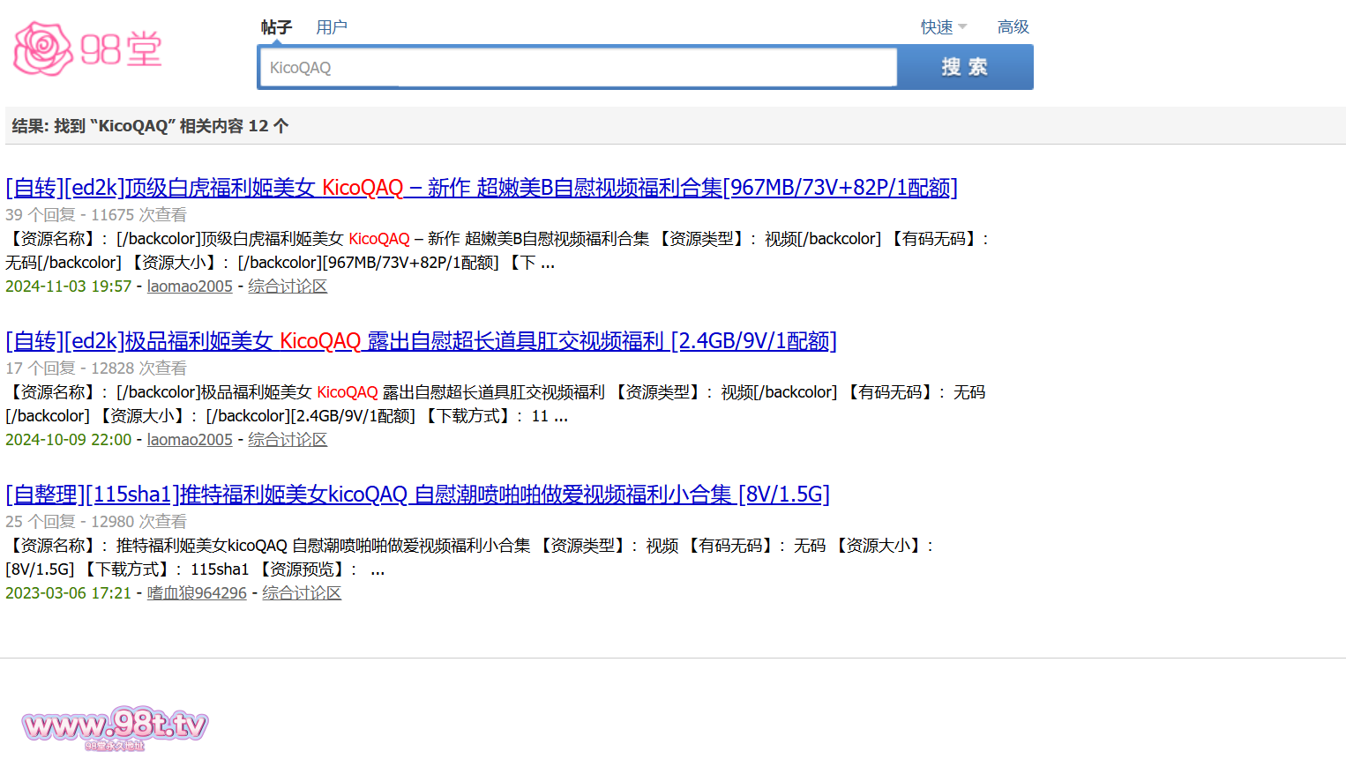Open 综合讨论区 link of 2023-03-06 post
1346x759 pixels.
(302, 593)
